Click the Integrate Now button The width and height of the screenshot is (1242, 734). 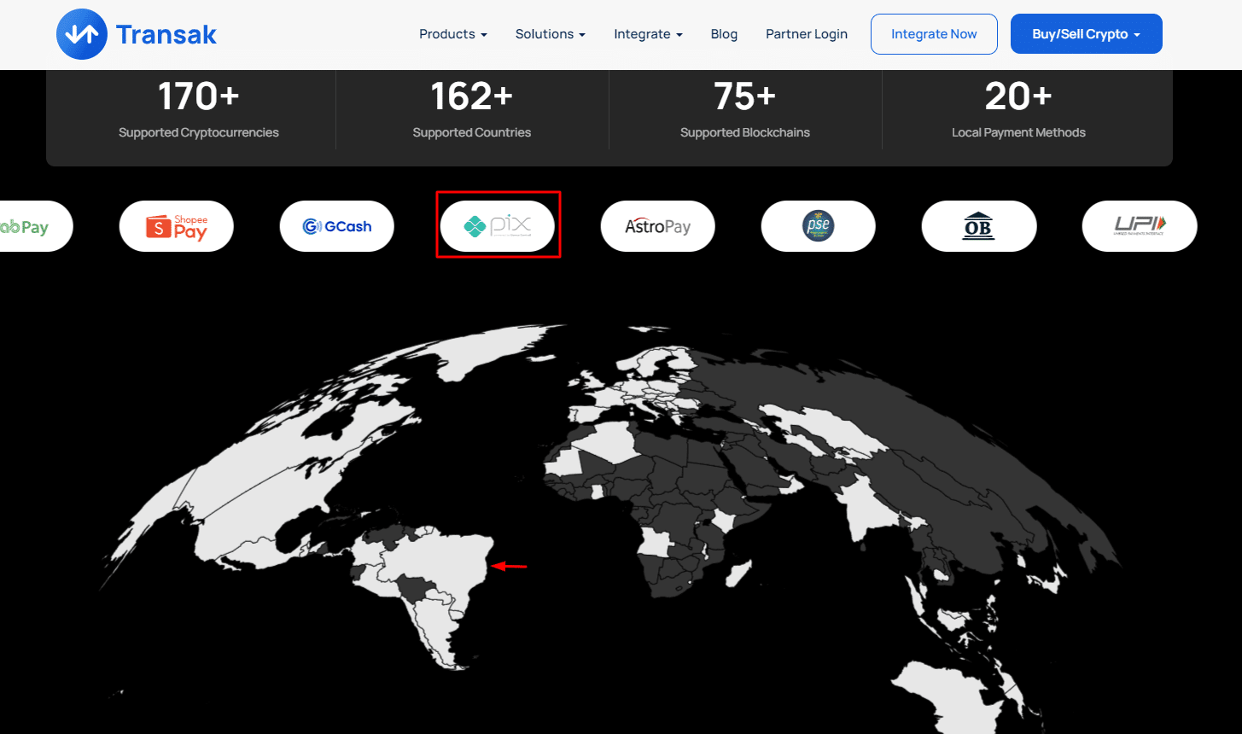point(934,34)
